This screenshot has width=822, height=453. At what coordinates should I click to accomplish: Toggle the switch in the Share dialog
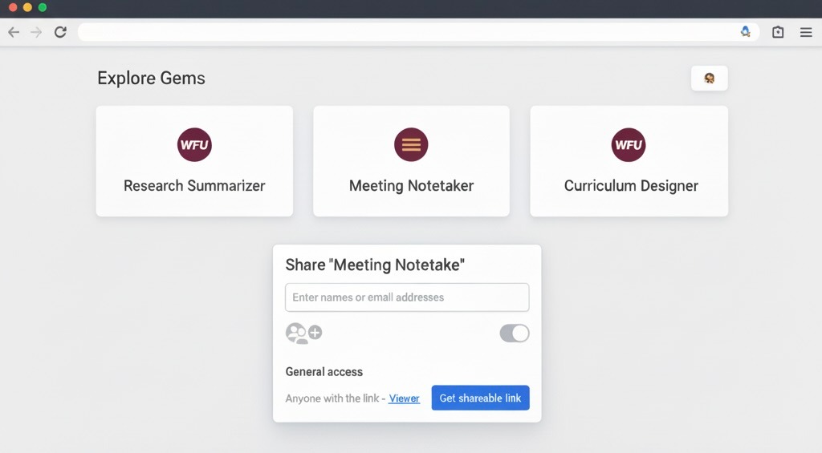515,333
